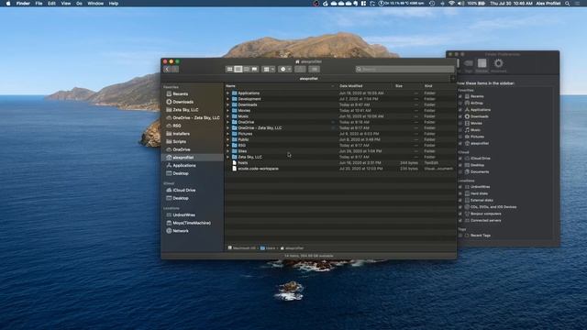The width and height of the screenshot is (587, 330).
Task: Expand the Applications folder row
Action: pyautogui.click(x=227, y=93)
